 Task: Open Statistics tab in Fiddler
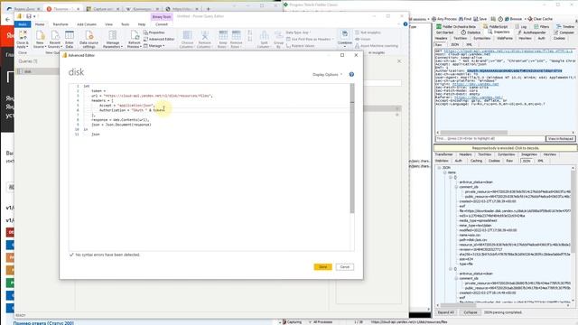[x=471, y=32]
